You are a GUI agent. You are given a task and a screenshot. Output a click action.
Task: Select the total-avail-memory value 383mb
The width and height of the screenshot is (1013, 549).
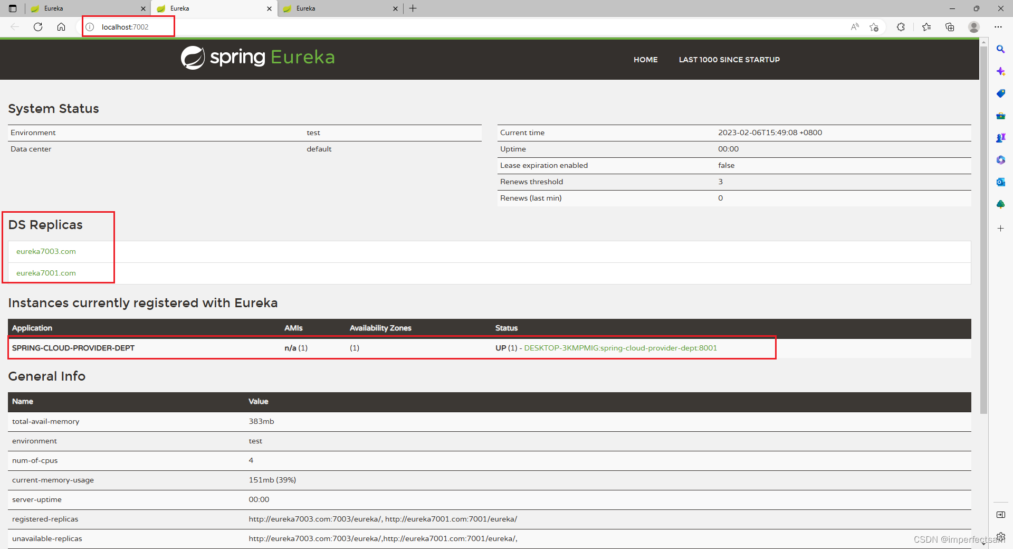click(261, 421)
